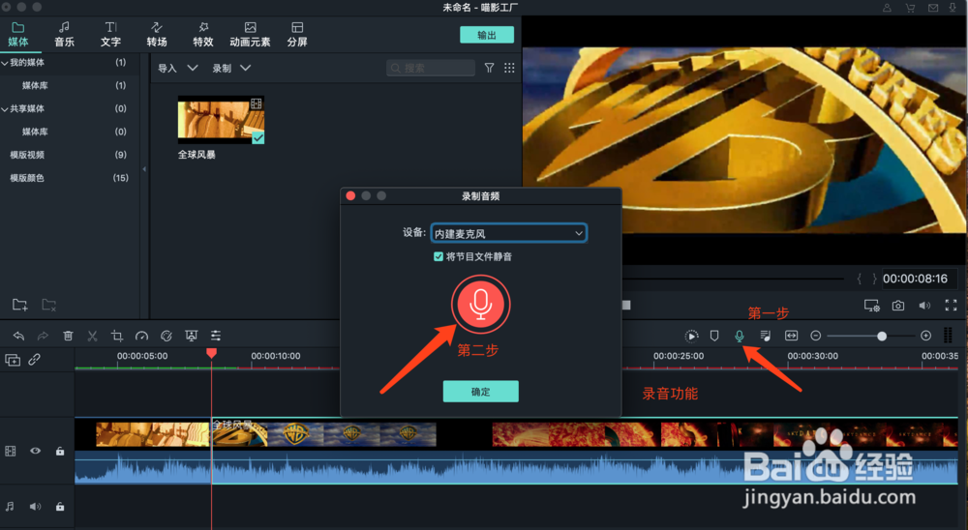Open the color correction tool

(x=166, y=336)
